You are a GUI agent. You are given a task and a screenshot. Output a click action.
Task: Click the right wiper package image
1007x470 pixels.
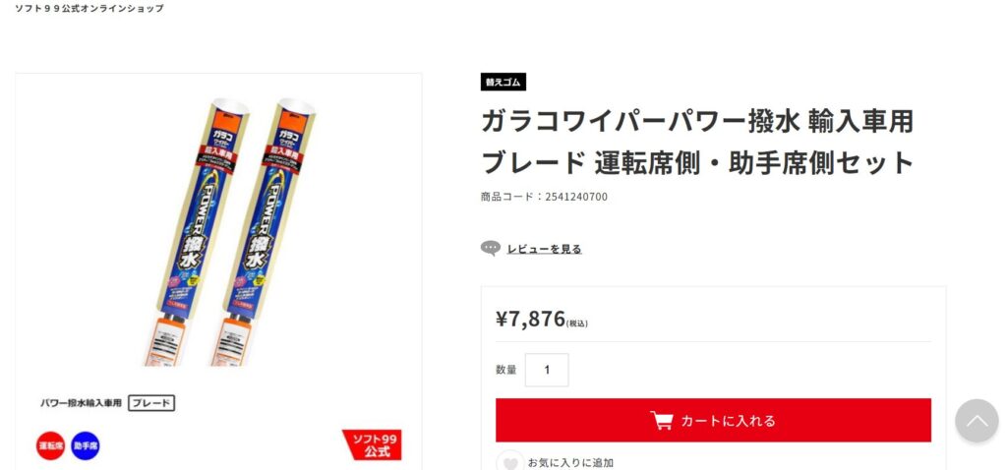264,231
